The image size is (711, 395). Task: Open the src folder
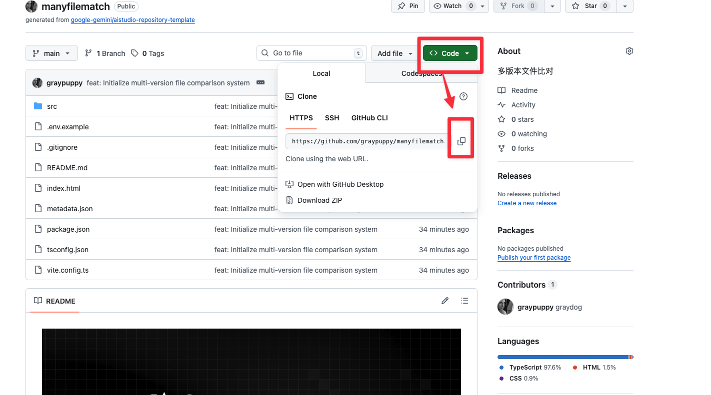[x=52, y=106]
